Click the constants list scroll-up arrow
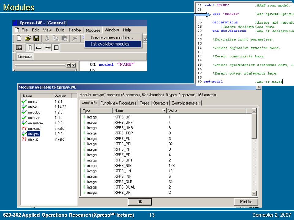Image resolution: width=294 pixels, height=220 pixels. point(254,111)
